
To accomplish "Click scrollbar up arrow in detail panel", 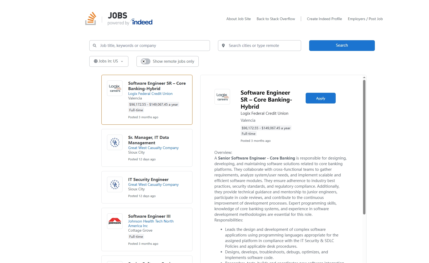I will [x=364, y=77].
